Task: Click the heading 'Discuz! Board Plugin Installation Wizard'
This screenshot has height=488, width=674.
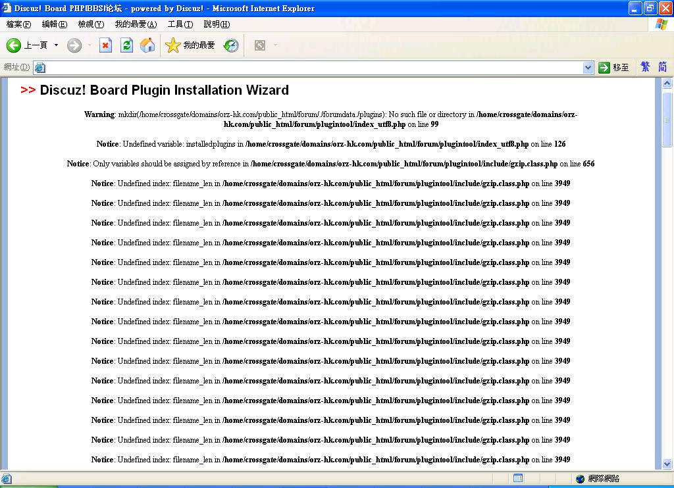Action: (164, 90)
